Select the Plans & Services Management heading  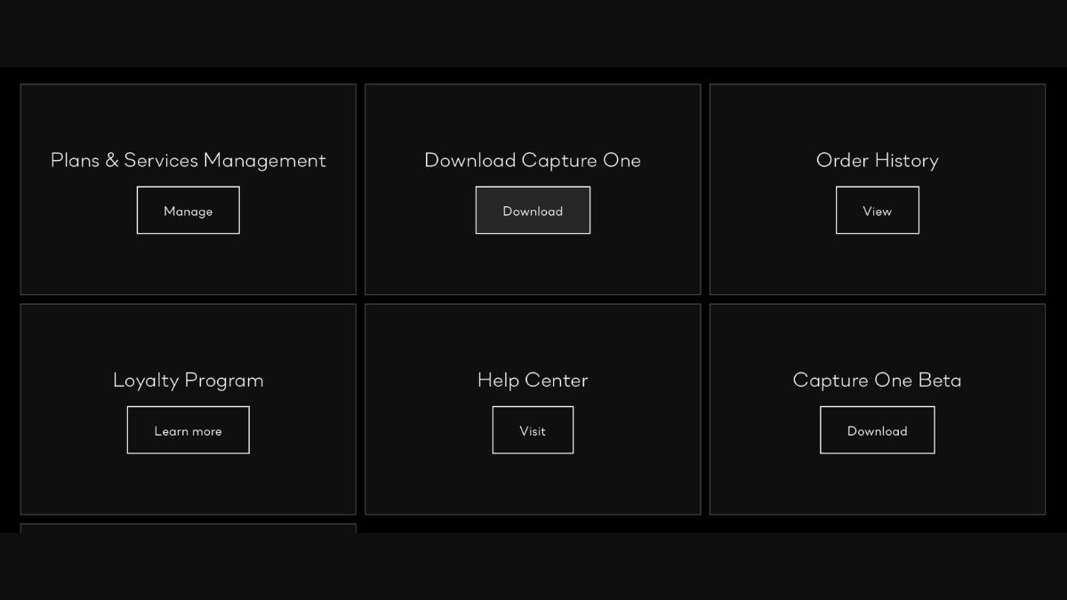pos(188,160)
